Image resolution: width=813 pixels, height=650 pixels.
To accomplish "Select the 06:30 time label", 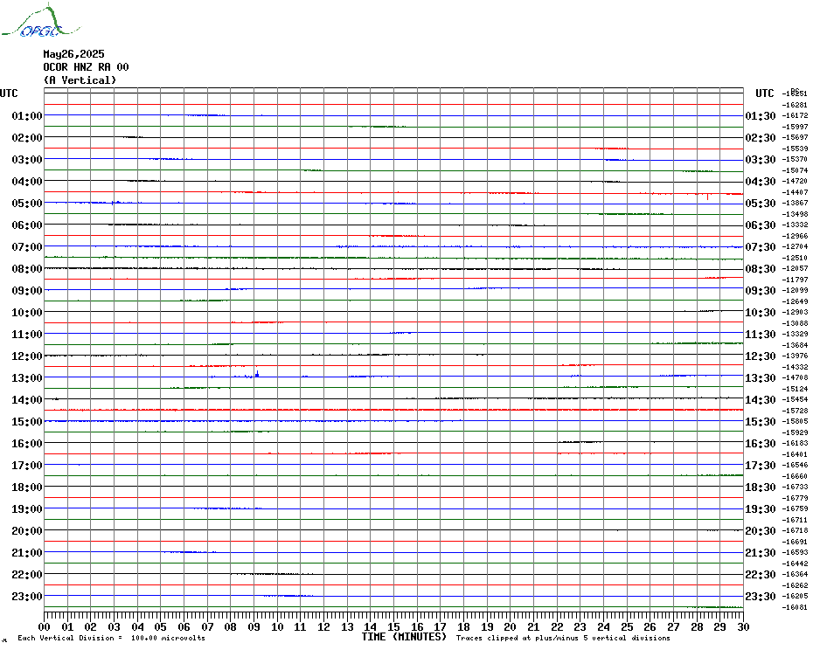I will 761,225.
